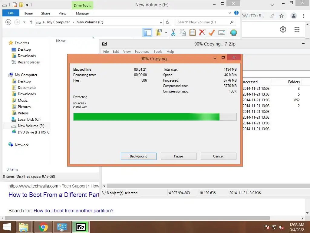
Task: Toggle the navigation pane layout icon
Action: [x=147, y=32]
